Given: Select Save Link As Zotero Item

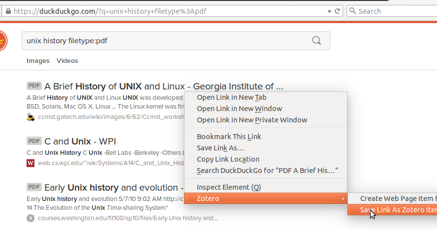Looking at the screenshot, I should pyautogui.click(x=398, y=210).
